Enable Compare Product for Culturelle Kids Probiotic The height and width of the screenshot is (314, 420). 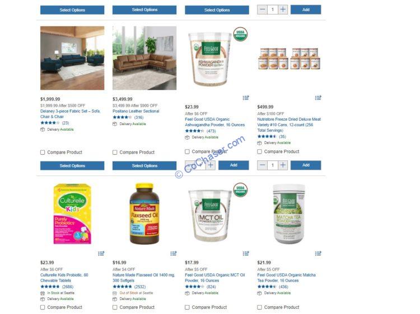point(43,307)
